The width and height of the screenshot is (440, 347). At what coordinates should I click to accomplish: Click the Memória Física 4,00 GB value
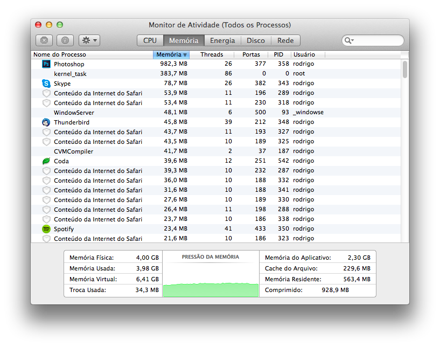[148, 258]
